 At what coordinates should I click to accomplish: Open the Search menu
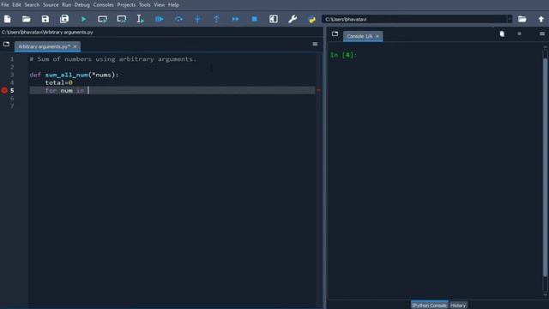coord(32,5)
